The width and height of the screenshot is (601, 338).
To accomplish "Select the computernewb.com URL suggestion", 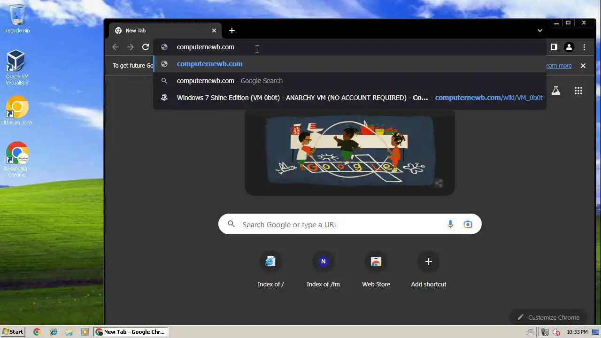I will (350, 64).
